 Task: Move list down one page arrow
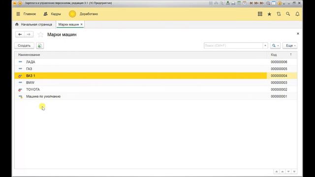point(288,172)
